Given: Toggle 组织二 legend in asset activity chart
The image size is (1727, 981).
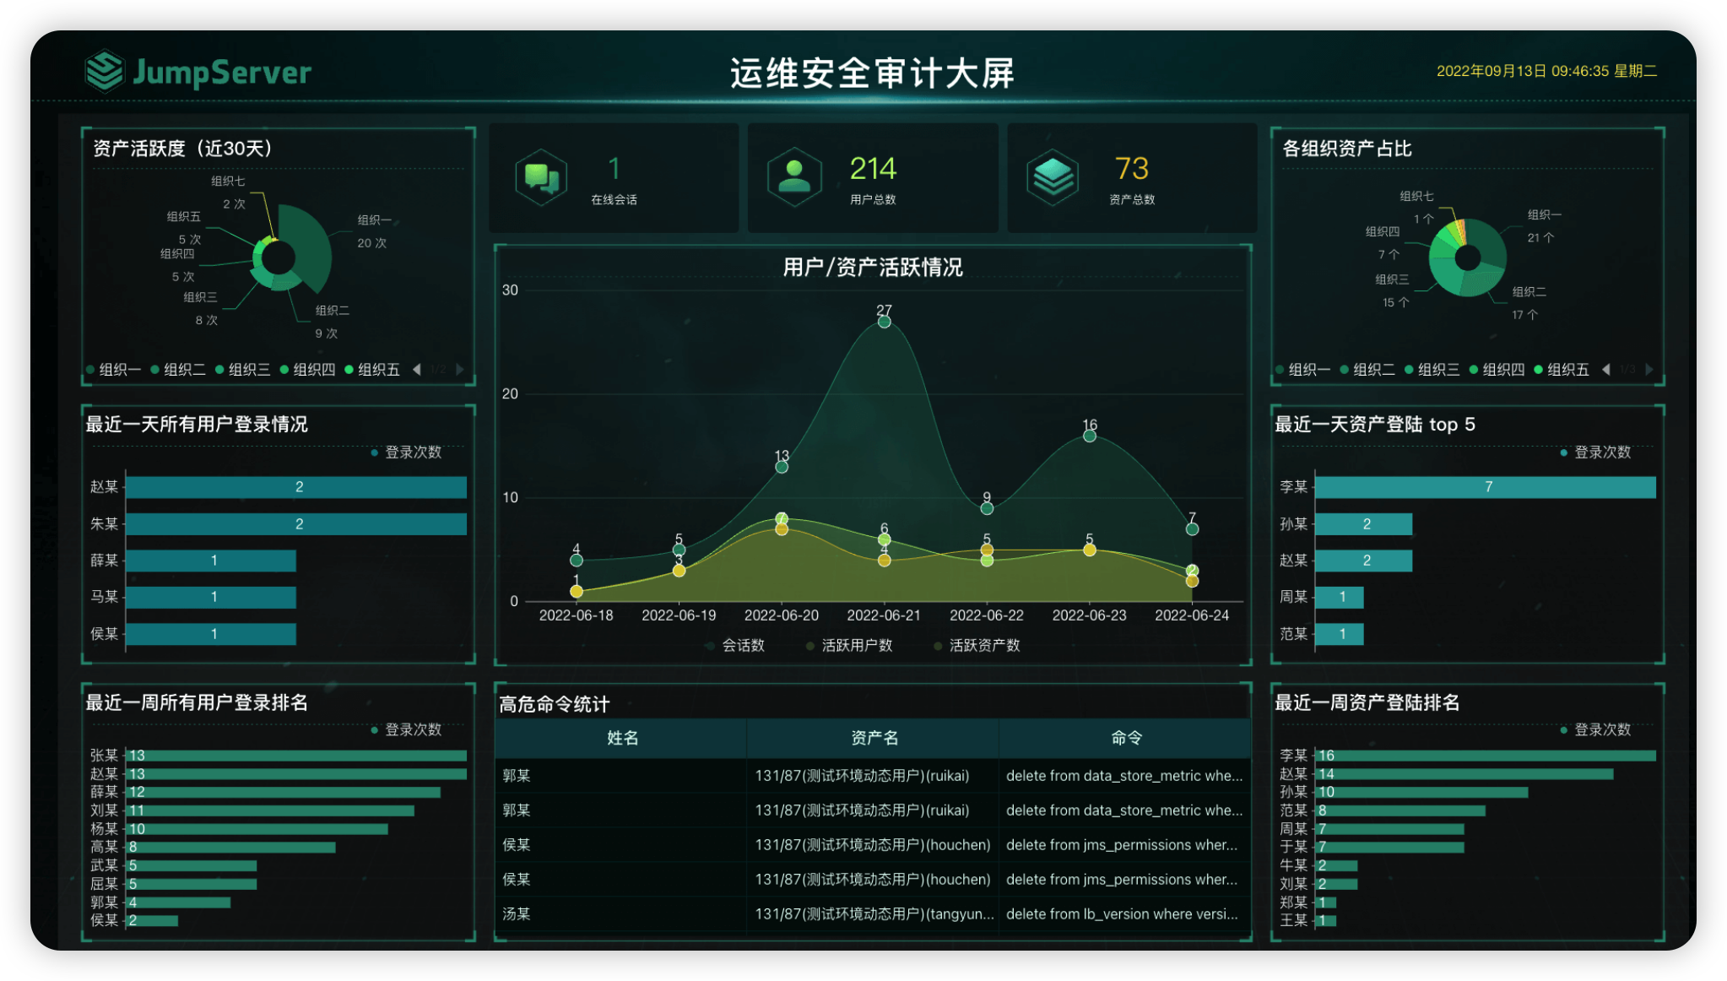Looking at the screenshot, I should (x=178, y=370).
